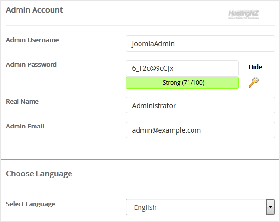Image resolution: width=280 pixels, height=222 pixels.
Task: Expand the Select Language dropdown arrow
Action: [x=270, y=207]
